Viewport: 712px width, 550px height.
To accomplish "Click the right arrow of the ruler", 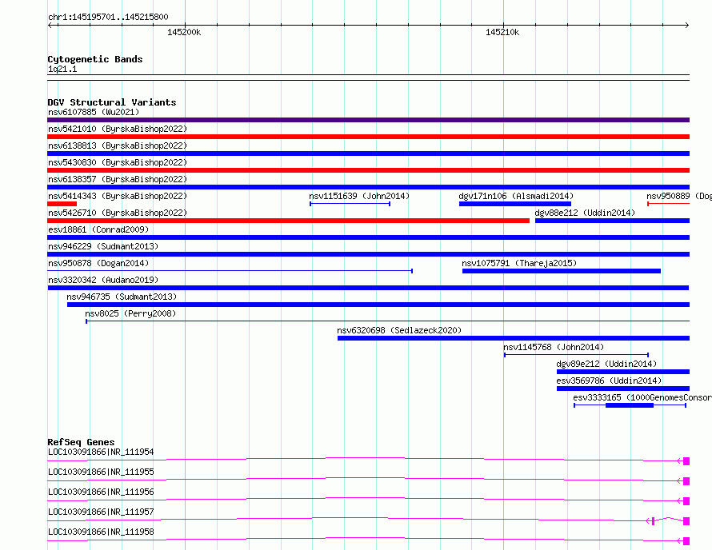I will tap(686, 25).
